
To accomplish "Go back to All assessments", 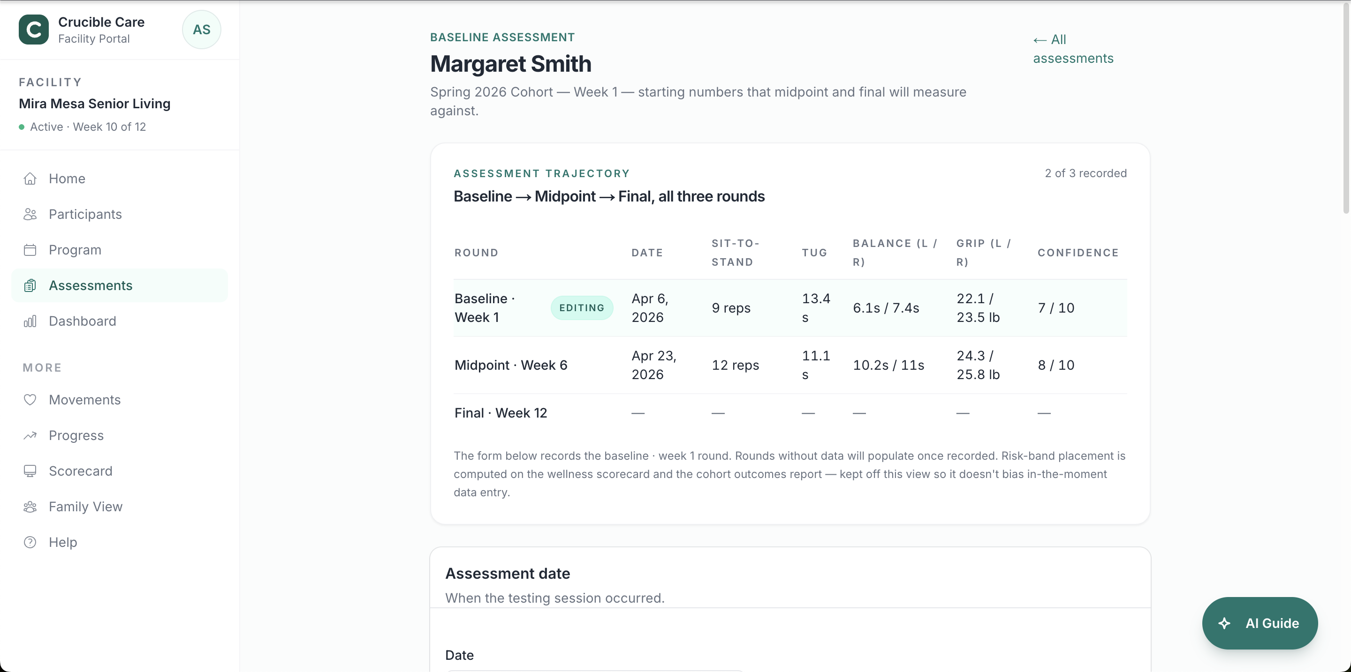I will point(1073,49).
